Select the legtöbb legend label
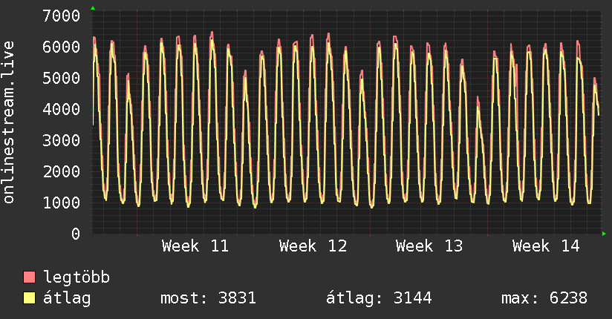 (77, 277)
